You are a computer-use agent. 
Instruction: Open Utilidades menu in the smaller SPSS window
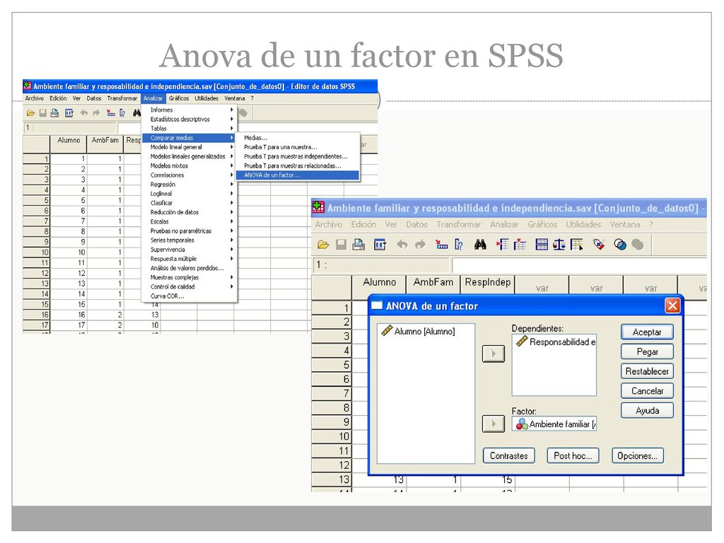206,98
